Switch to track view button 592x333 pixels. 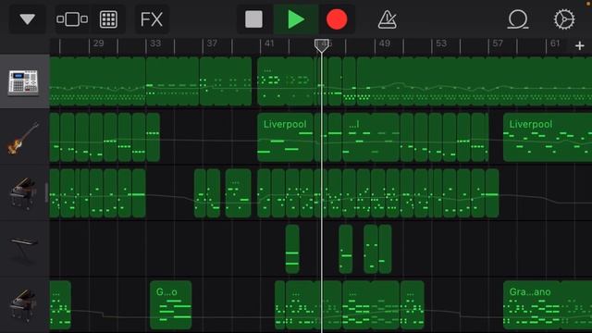tap(72, 18)
